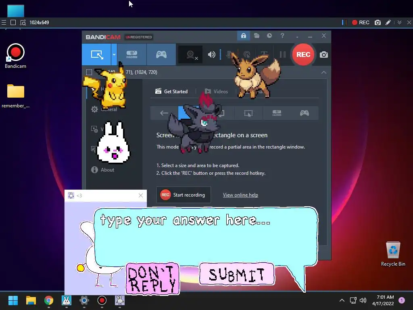This screenshot has height=310, width=413.
Task: Click the fullscreen square icon in recording bar
Action: click(13, 23)
